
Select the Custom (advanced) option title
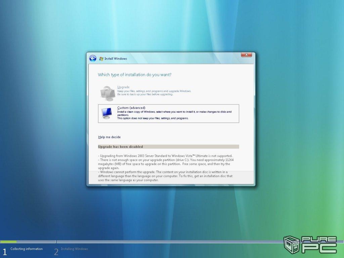coord(131,108)
